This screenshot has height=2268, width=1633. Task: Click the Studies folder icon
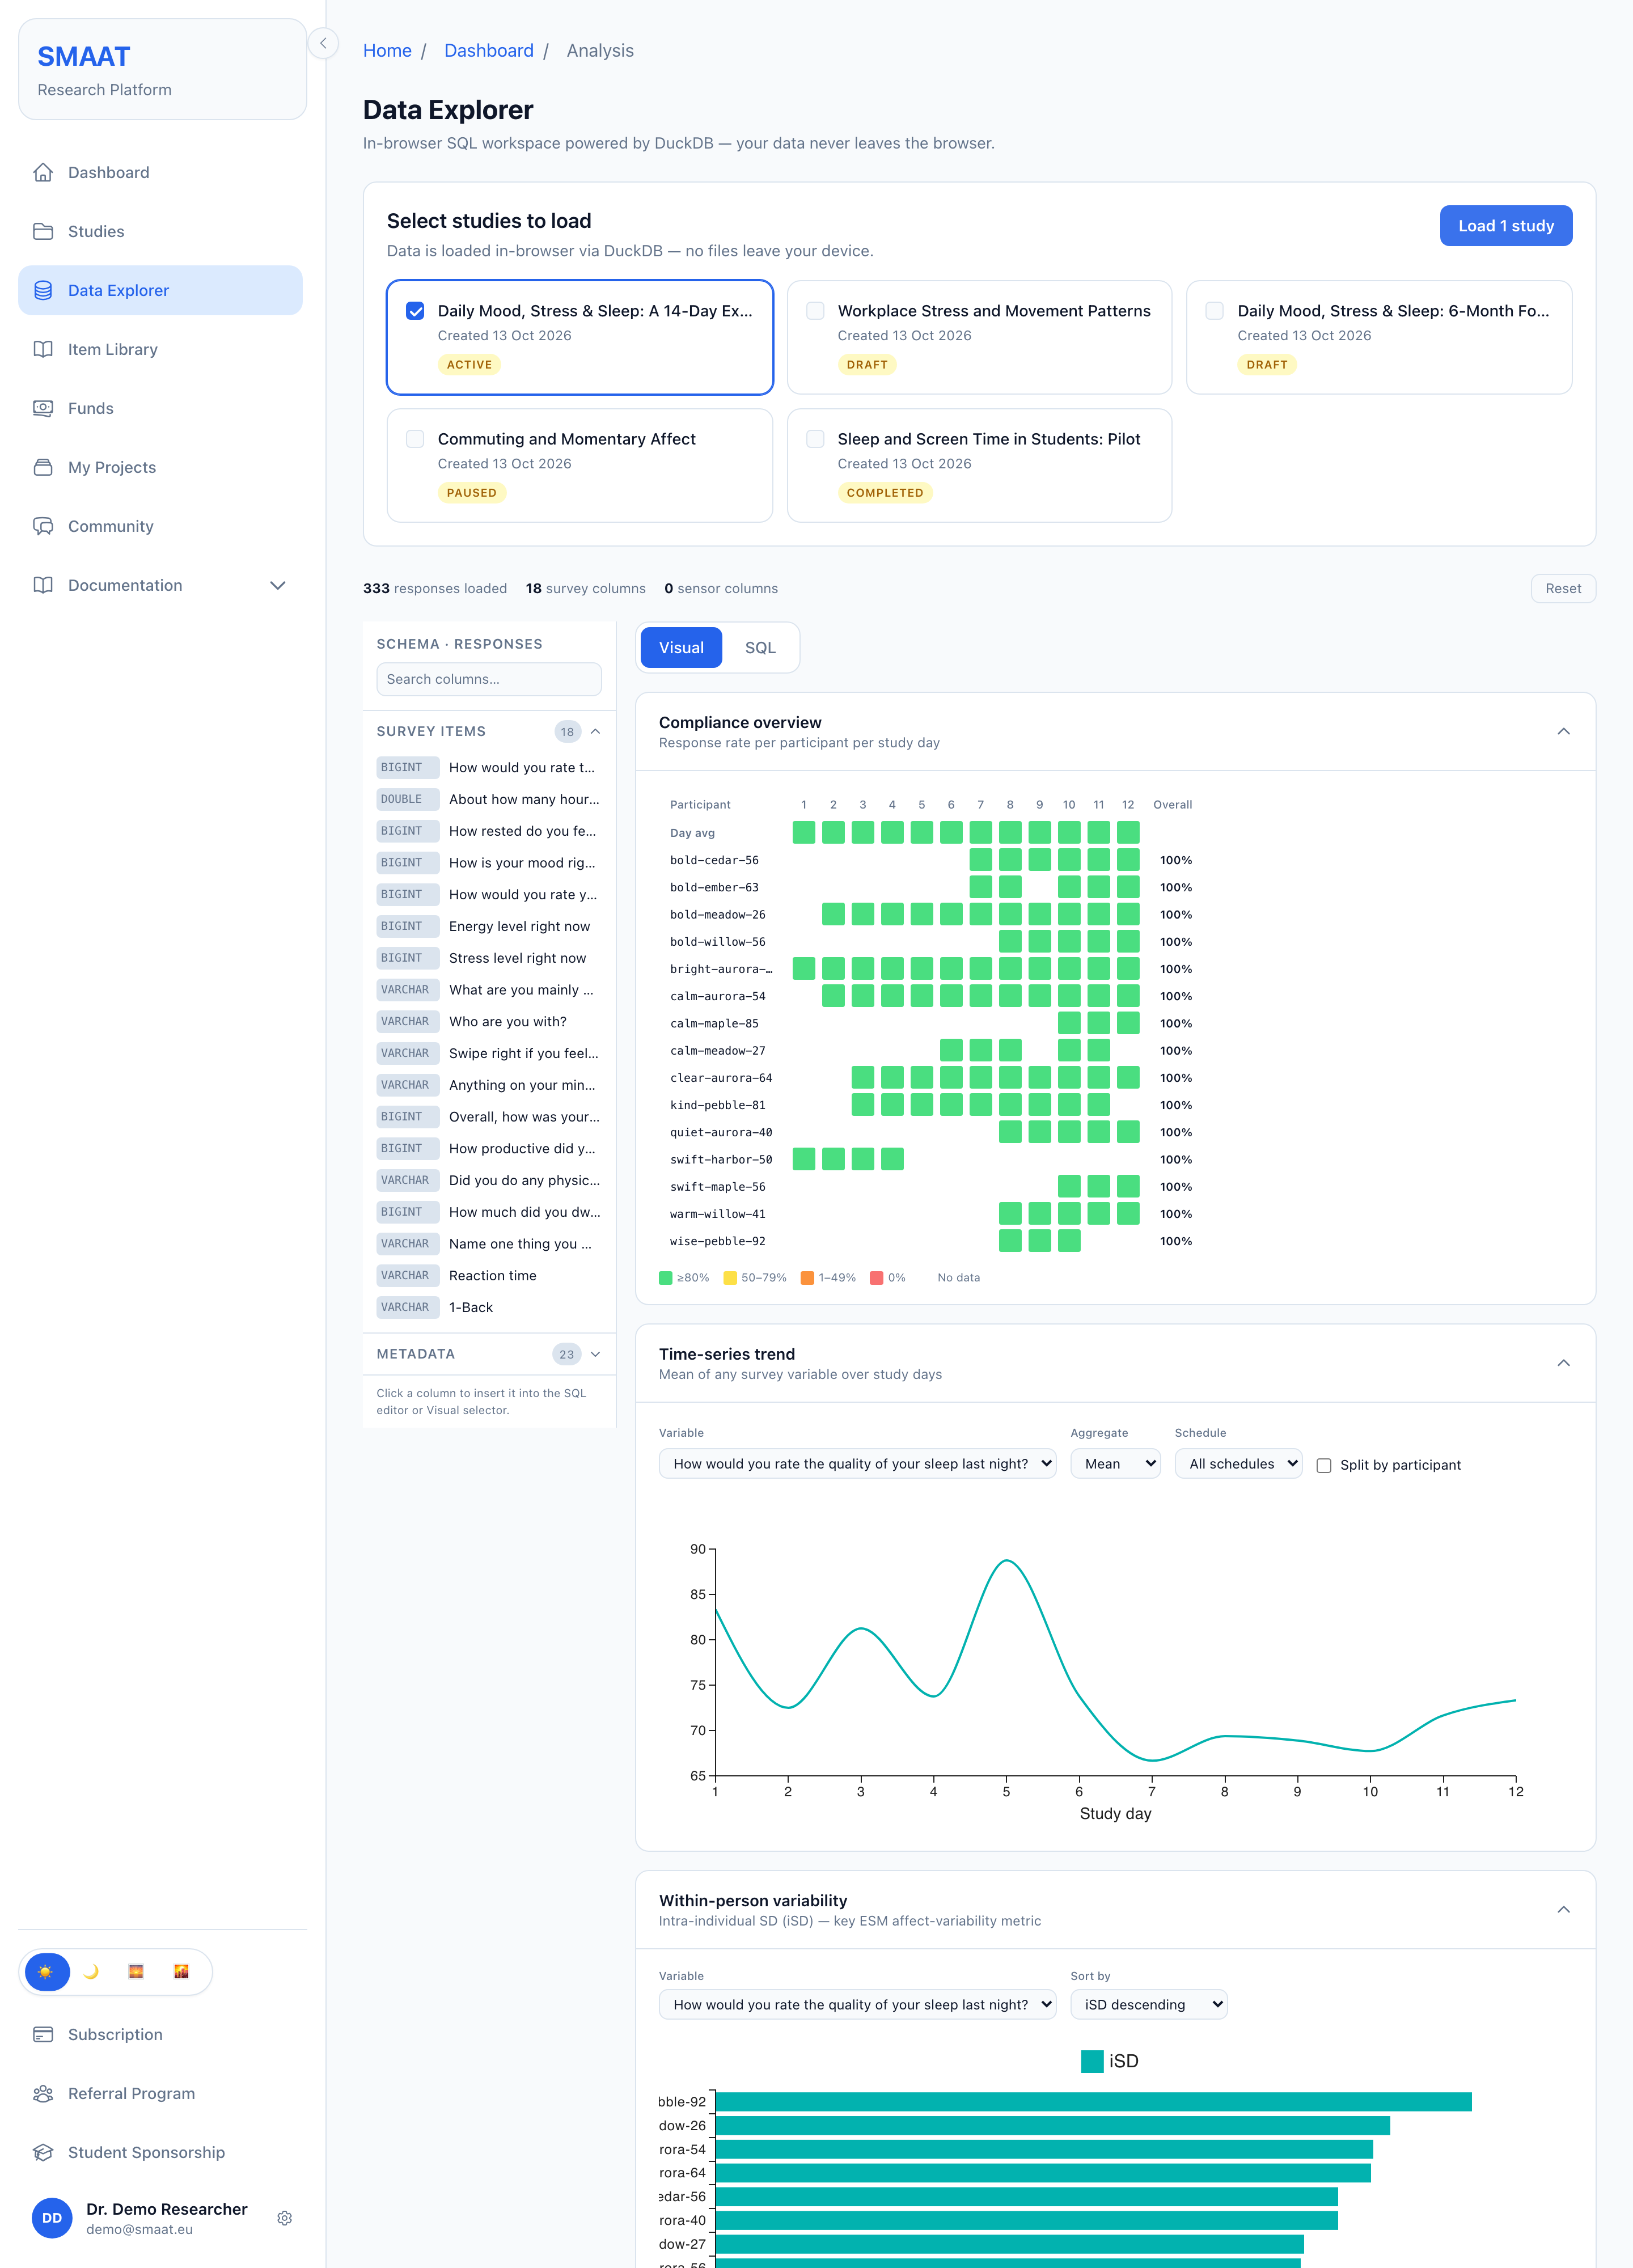click(43, 231)
